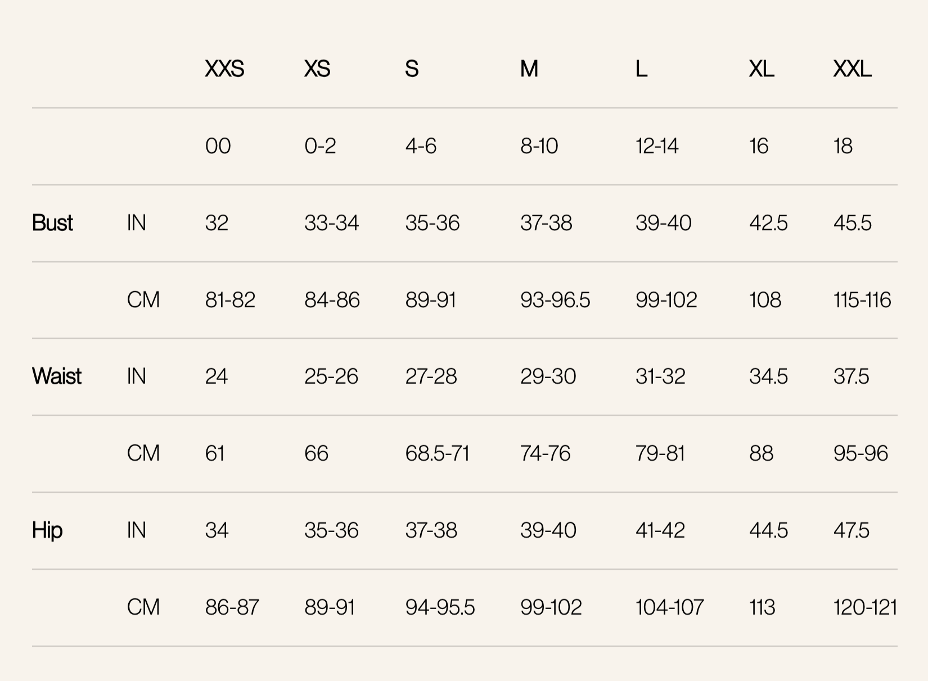This screenshot has height=681, width=928.
Task: Select the Waist inches value 25-26
Action: pos(331,376)
